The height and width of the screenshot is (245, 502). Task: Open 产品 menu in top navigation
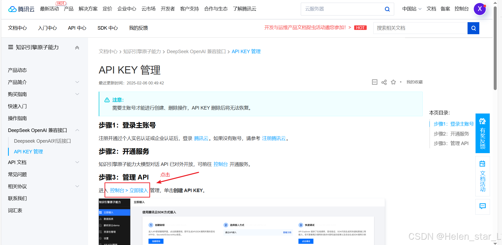point(69,9)
